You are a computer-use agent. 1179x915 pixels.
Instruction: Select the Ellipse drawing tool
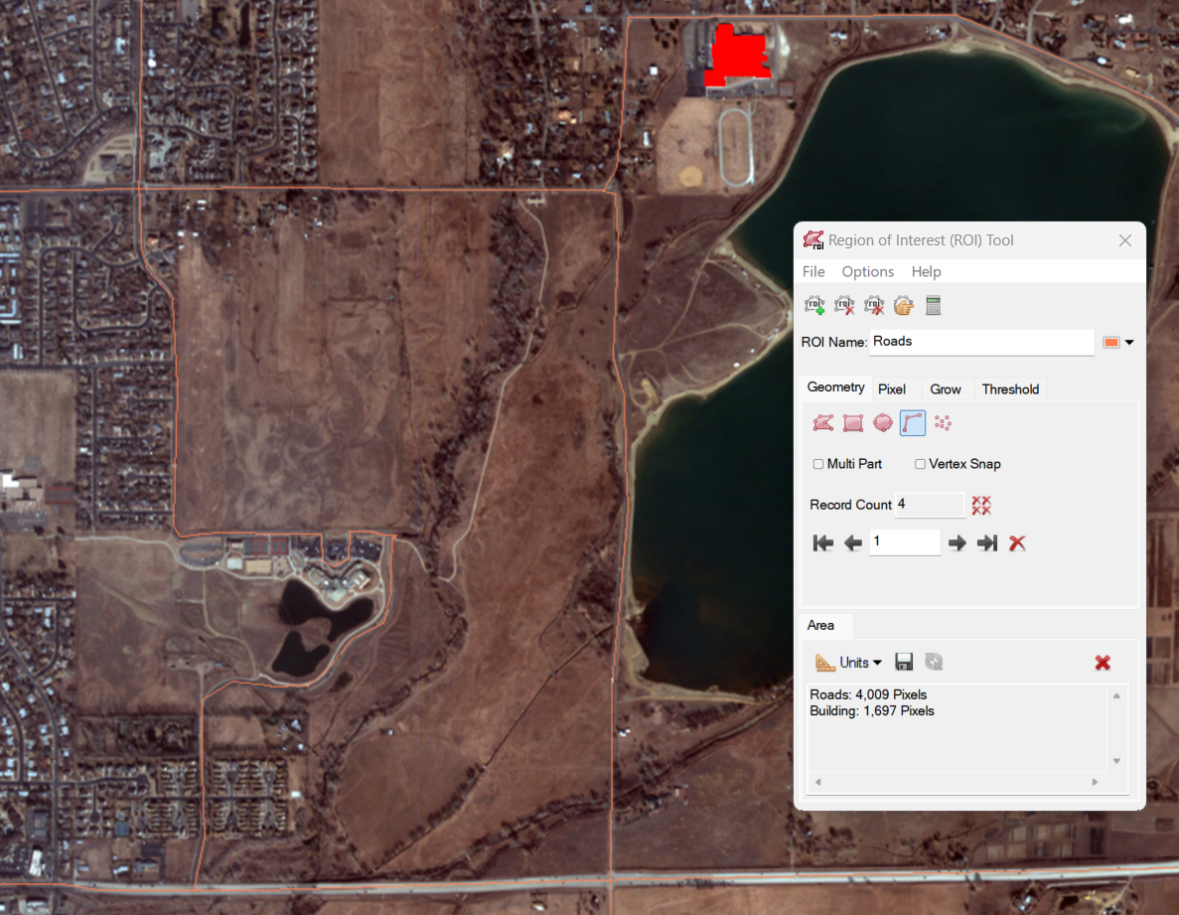pyautogui.click(x=883, y=424)
